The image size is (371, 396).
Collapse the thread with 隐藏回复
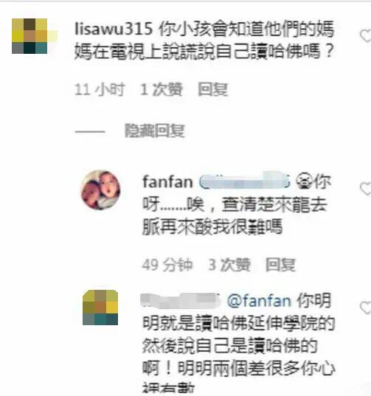(x=155, y=131)
